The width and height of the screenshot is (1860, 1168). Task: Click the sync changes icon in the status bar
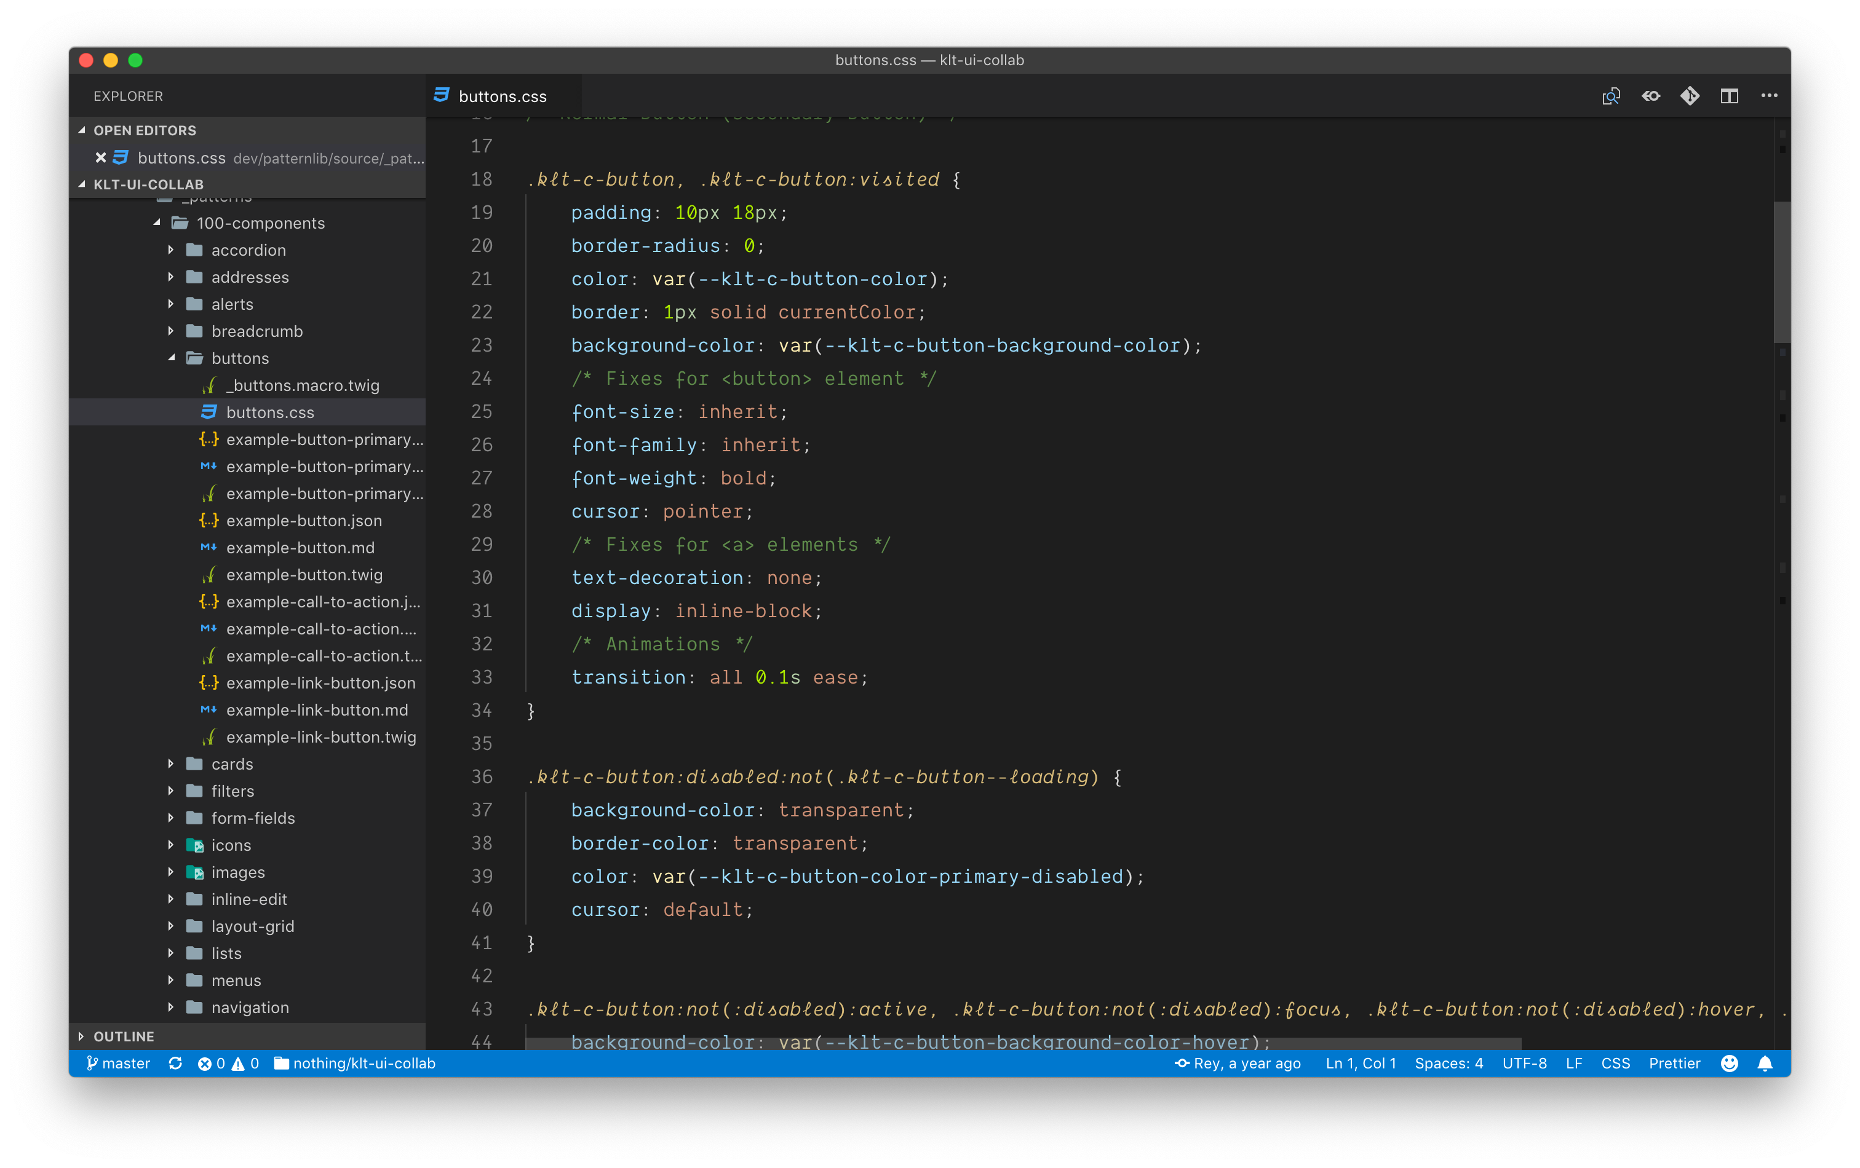click(175, 1063)
